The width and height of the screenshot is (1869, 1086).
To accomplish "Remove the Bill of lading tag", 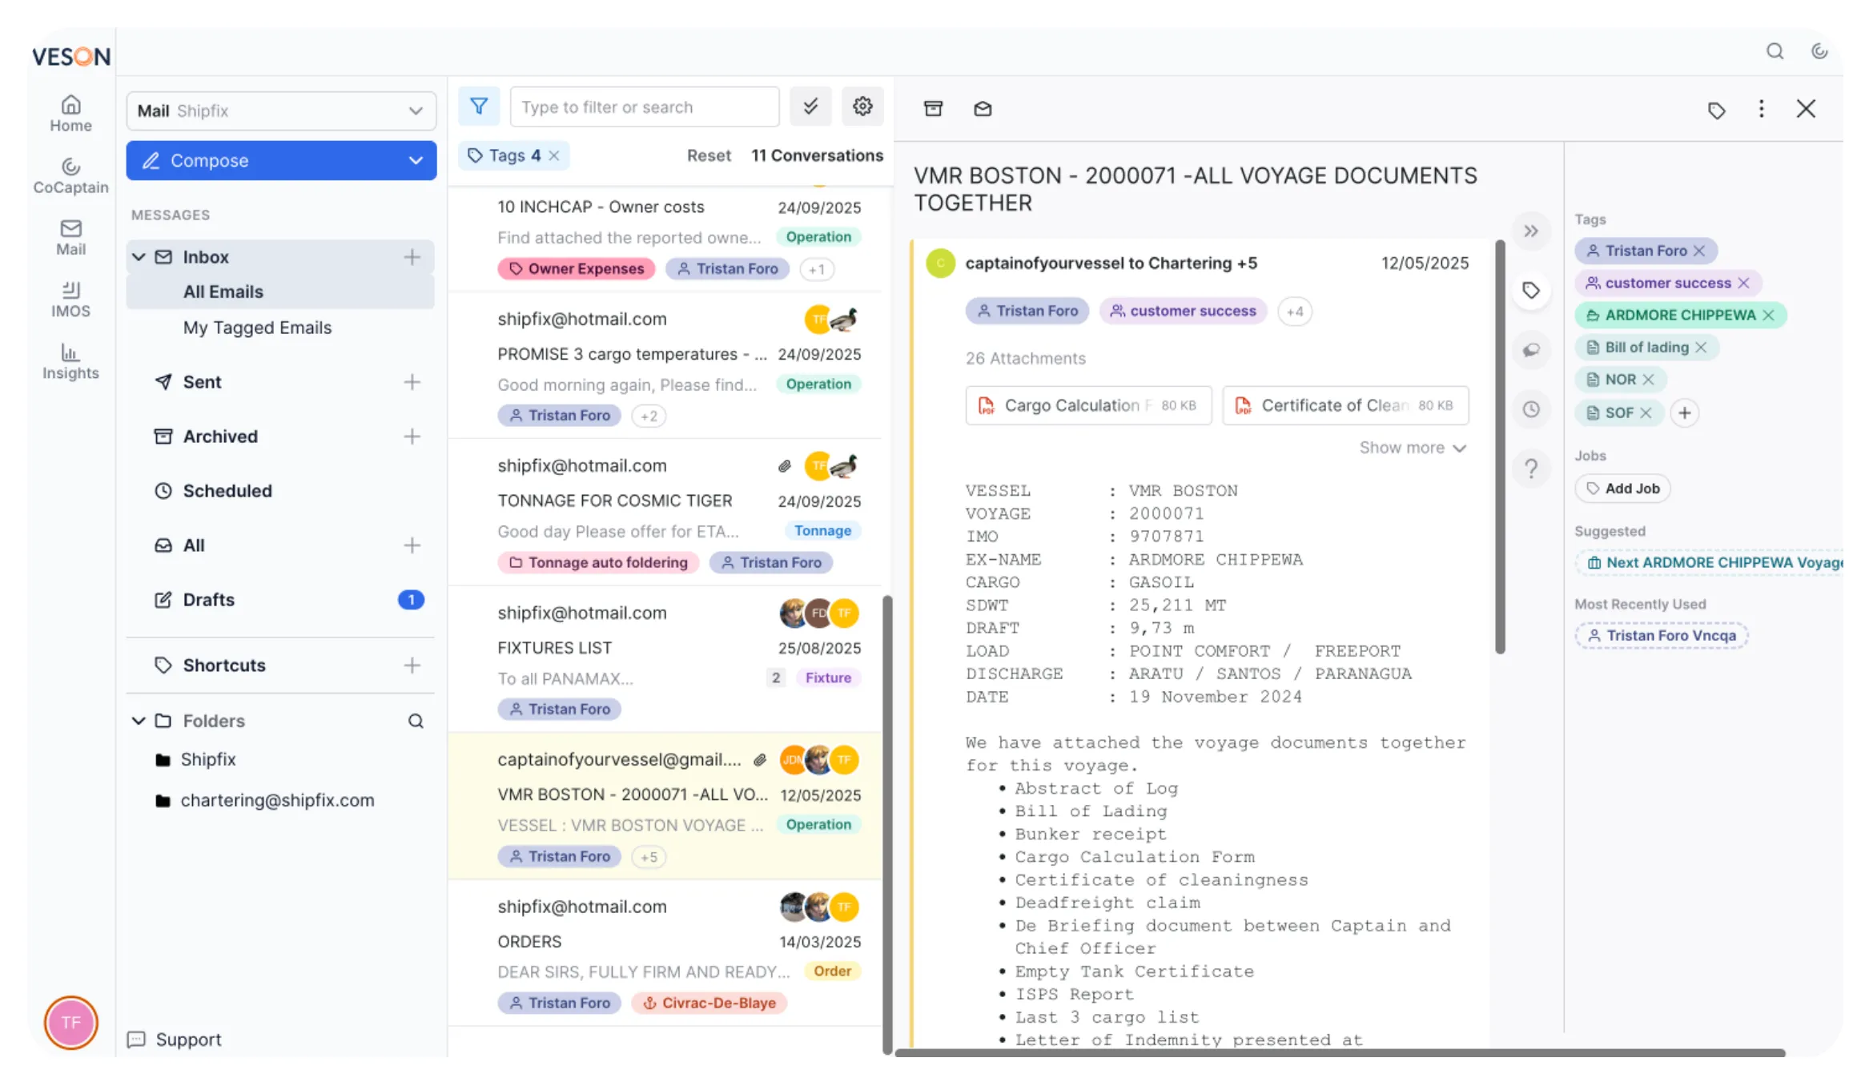I will pyautogui.click(x=1702, y=347).
